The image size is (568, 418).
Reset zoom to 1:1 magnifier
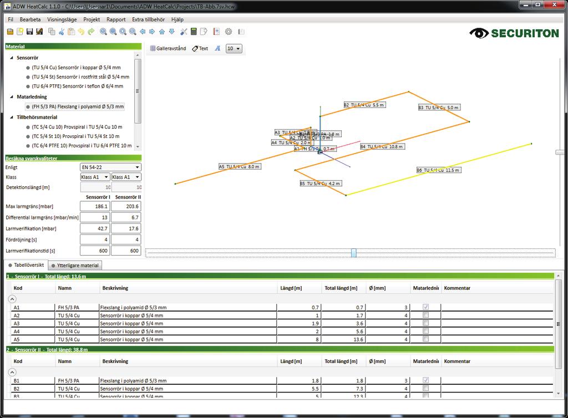point(104,32)
